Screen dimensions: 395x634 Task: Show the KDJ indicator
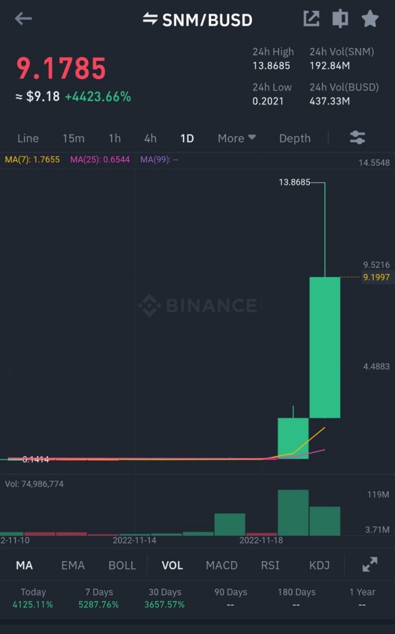tap(320, 565)
